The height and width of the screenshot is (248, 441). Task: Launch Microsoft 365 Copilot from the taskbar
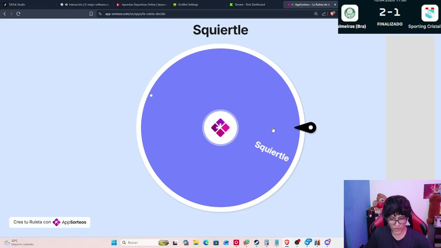186,243
